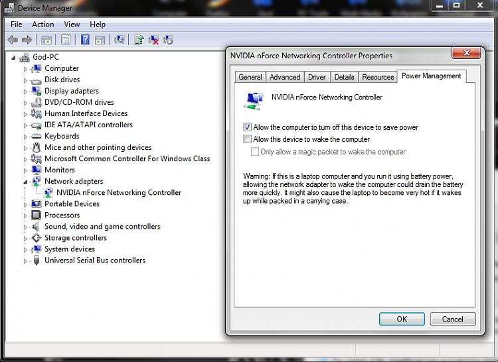
Task: Click the Show/Hide action pane toolbar icon
Action: (100, 40)
